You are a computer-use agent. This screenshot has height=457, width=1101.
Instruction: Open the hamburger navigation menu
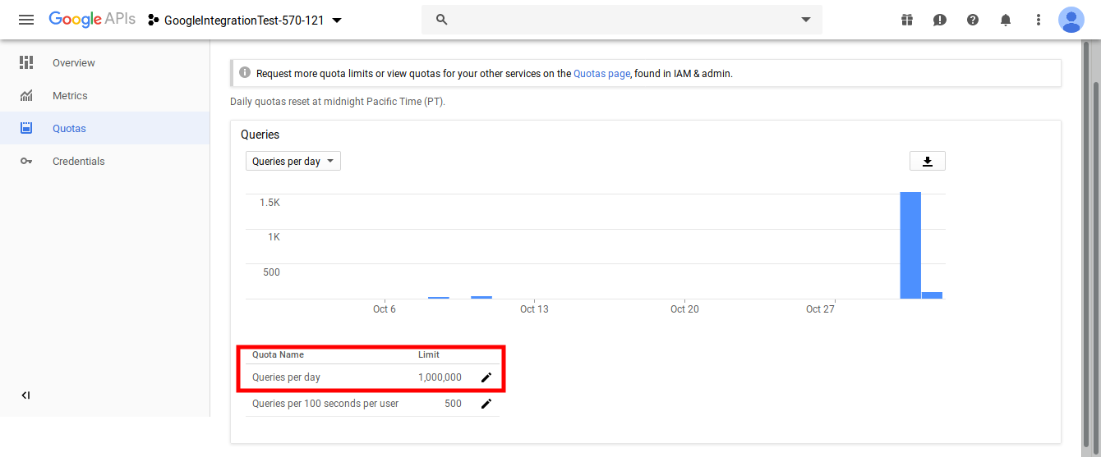point(26,20)
